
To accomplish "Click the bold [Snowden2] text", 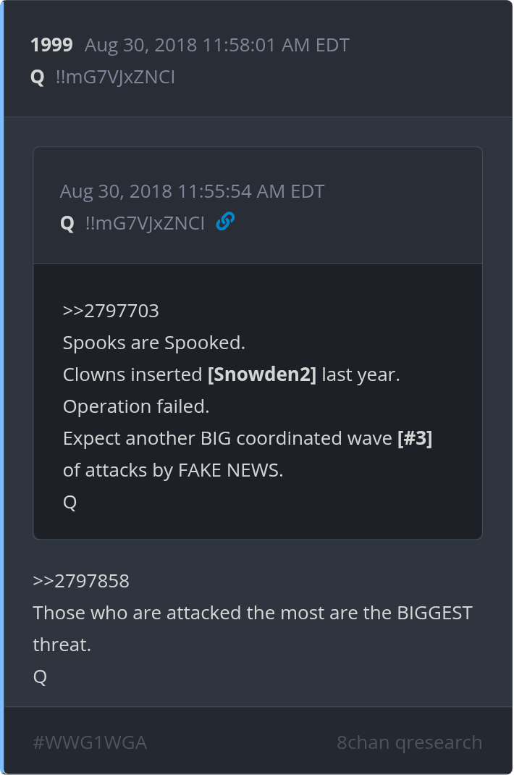I will pyautogui.click(x=262, y=374).
